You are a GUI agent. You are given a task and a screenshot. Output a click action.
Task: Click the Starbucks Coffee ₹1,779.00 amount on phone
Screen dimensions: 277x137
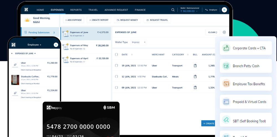(x=52, y=77)
